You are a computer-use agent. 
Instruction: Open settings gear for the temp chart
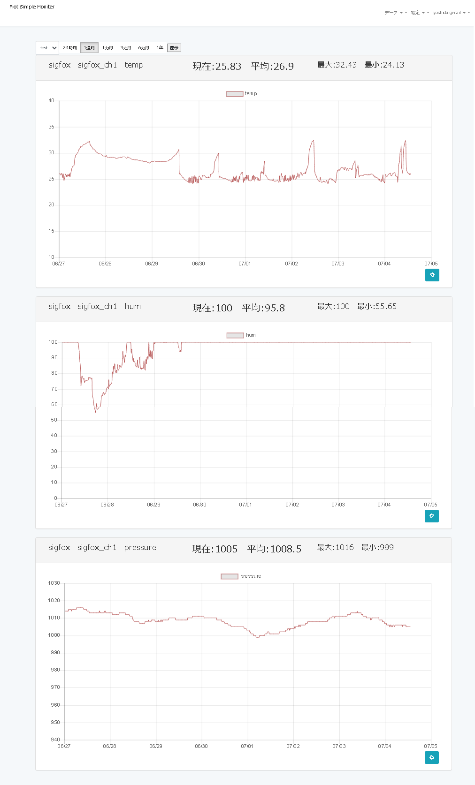(432, 275)
